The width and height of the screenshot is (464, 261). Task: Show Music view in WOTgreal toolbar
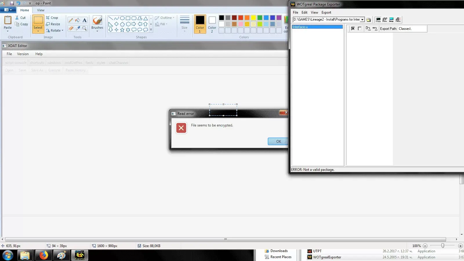pyautogui.click(x=398, y=20)
